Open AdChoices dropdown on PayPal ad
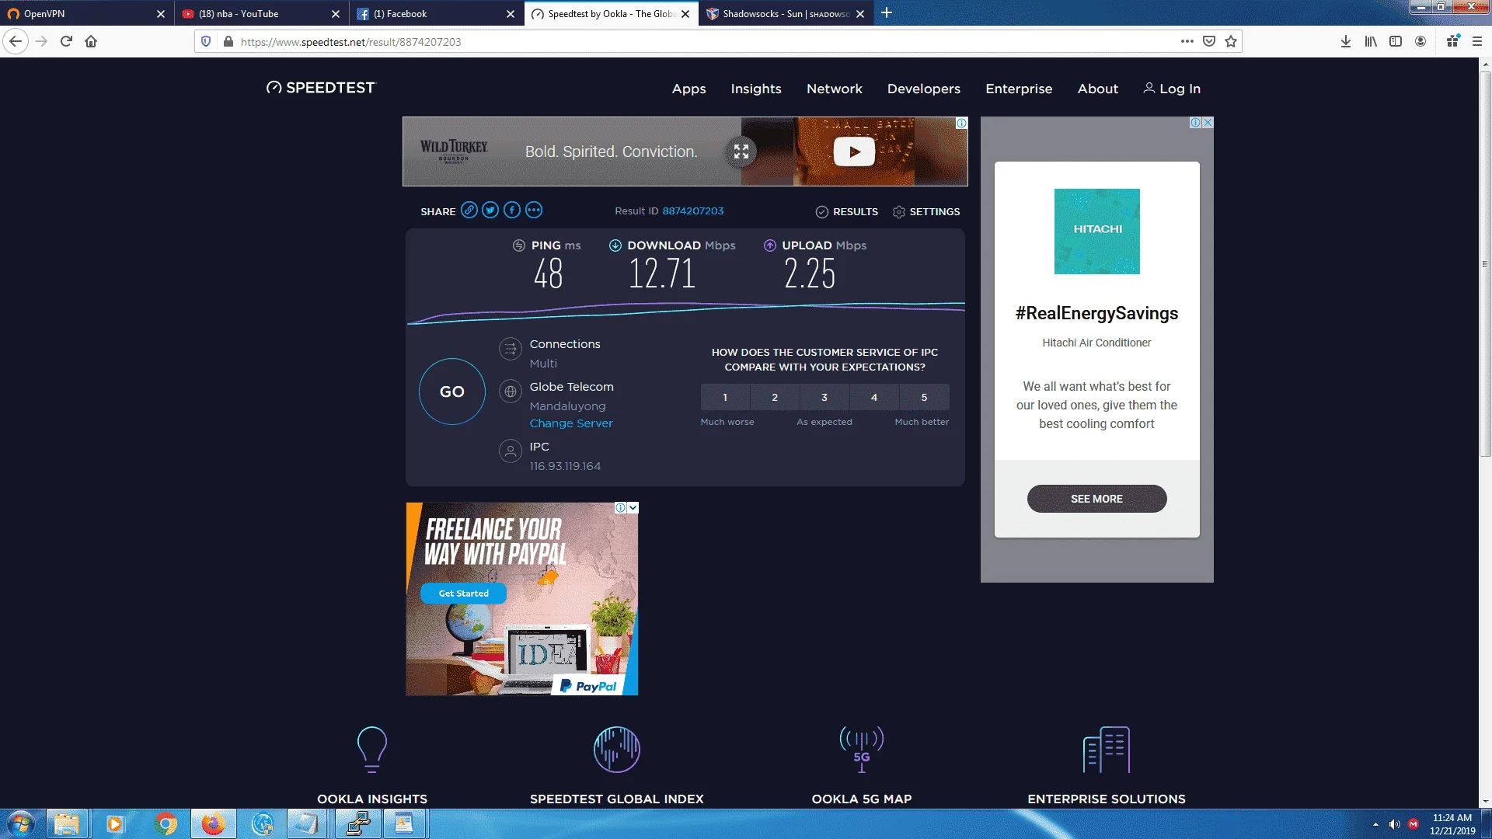Screen dimensions: 1492x839 tap(633, 508)
